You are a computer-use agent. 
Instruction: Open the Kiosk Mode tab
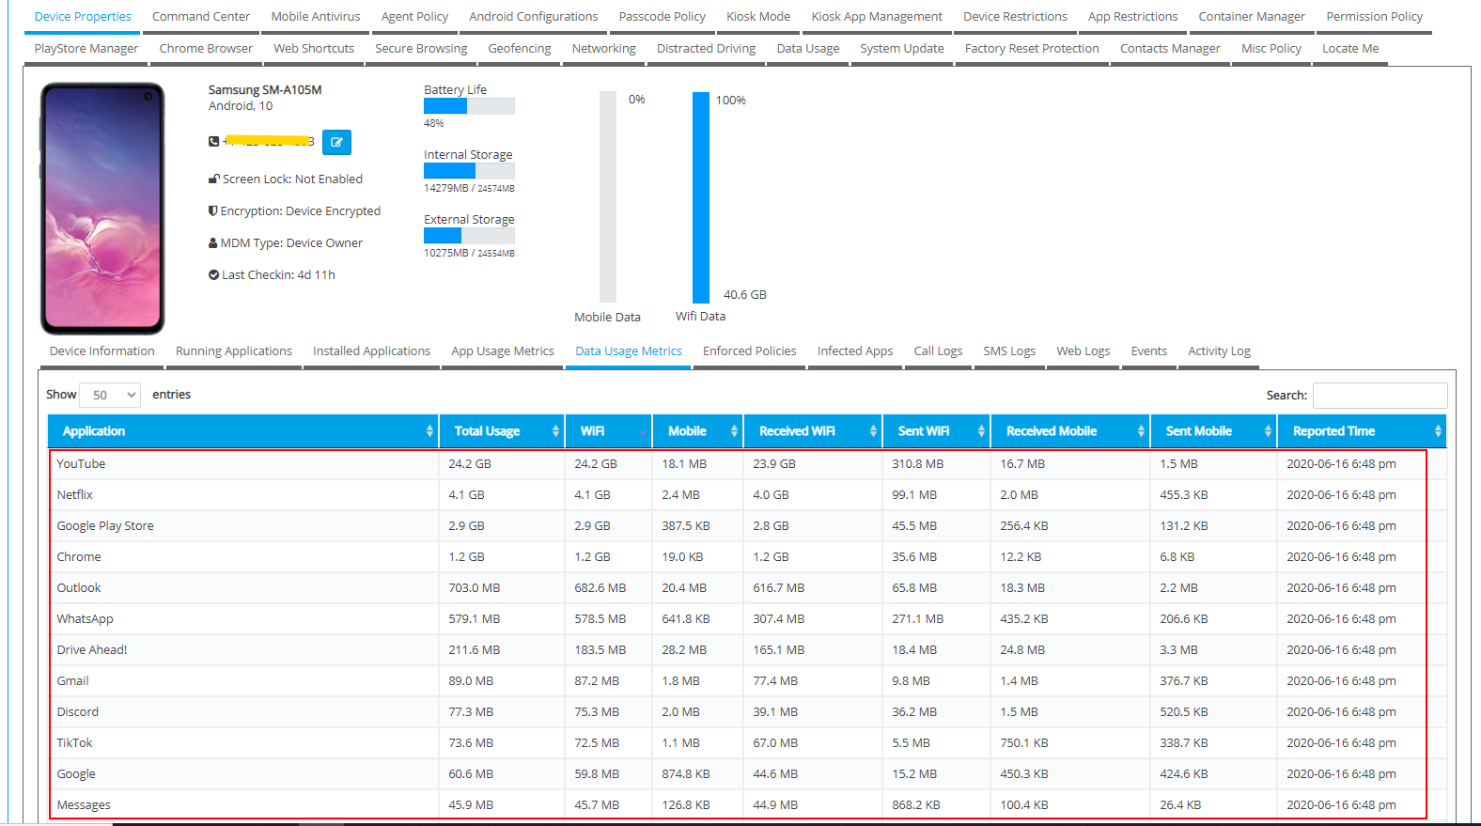(x=758, y=17)
